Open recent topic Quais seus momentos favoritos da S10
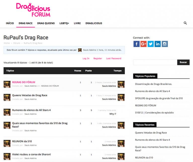 [x=160, y=149]
